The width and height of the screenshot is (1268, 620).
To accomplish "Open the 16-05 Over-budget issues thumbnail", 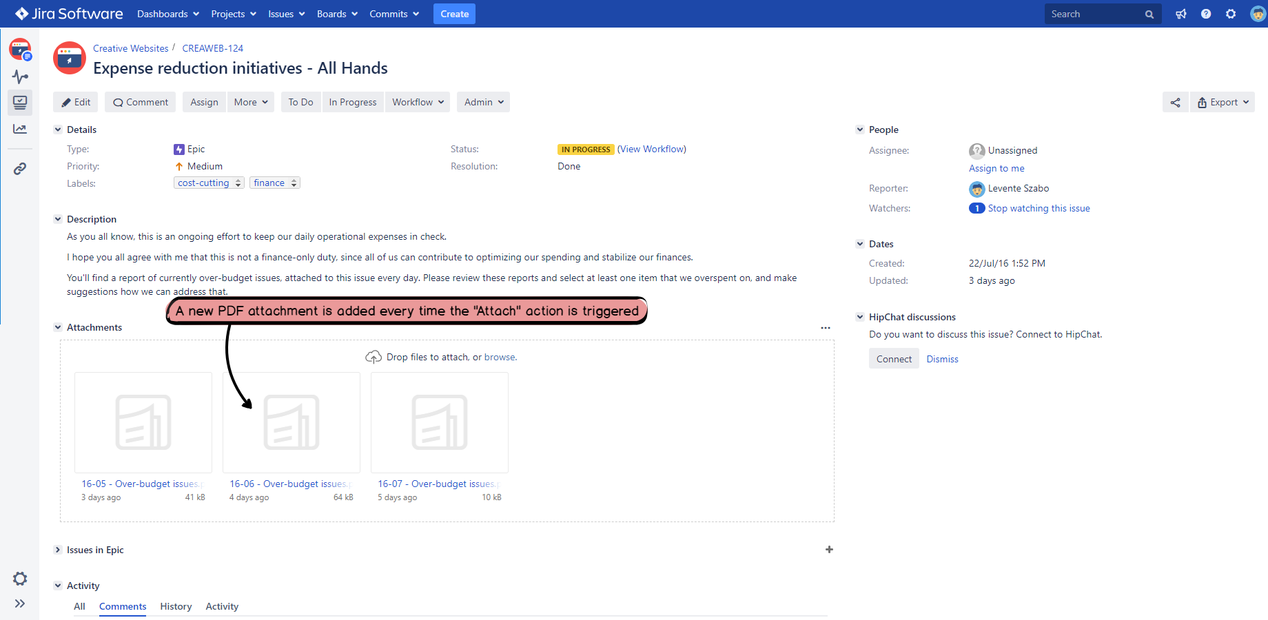I will [143, 422].
